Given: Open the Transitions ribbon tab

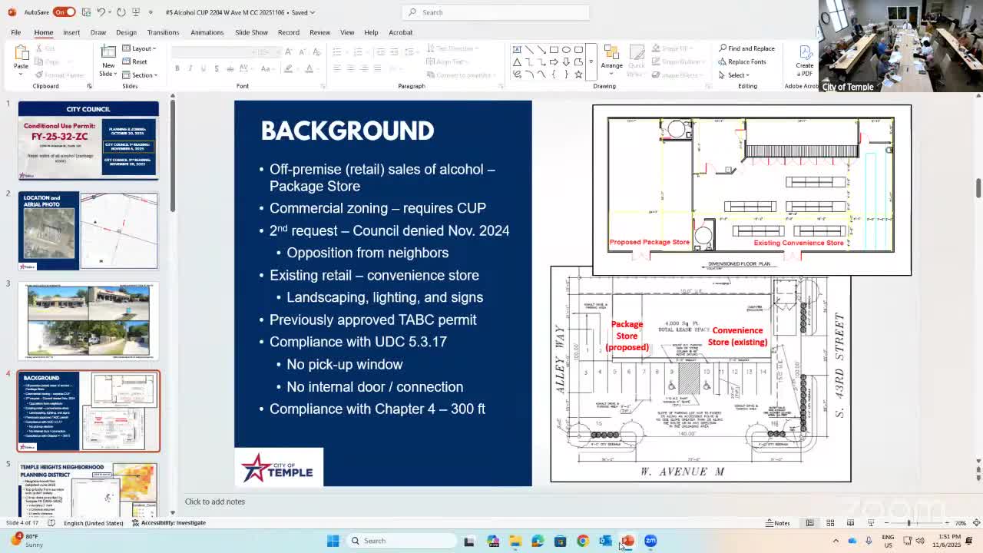Looking at the screenshot, I should click(x=163, y=32).
